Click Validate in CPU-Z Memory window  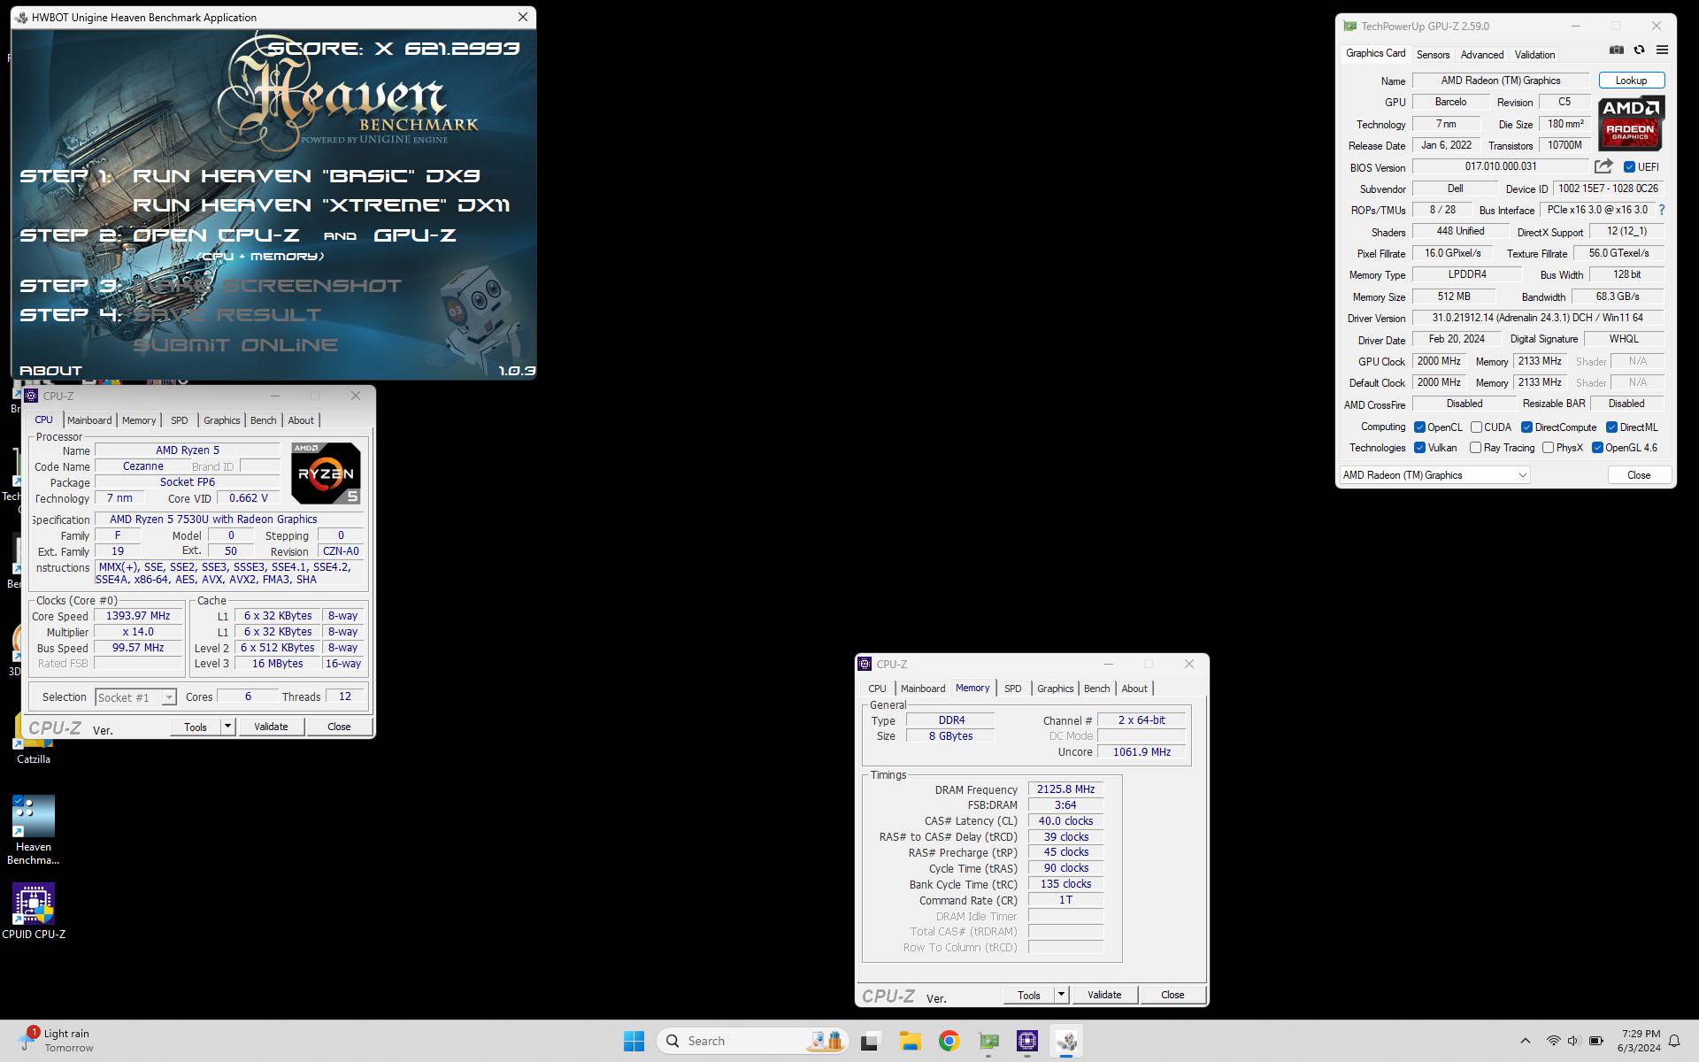[1104, 995]
